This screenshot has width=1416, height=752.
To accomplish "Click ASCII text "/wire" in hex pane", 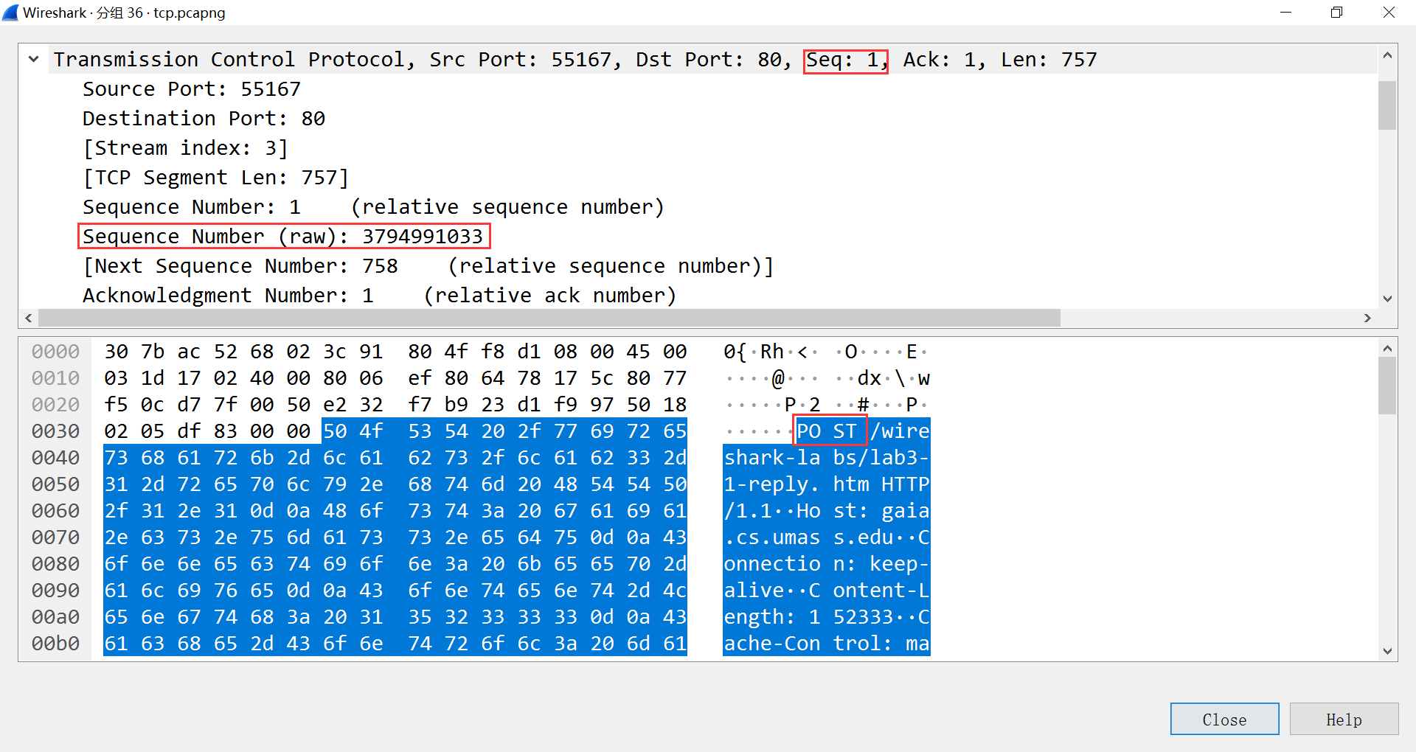I will (x=900, y=431).
